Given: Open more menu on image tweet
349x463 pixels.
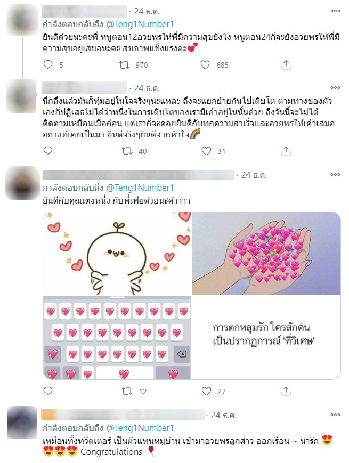Looking at the screenshot, I should click(x=335, y=175).
